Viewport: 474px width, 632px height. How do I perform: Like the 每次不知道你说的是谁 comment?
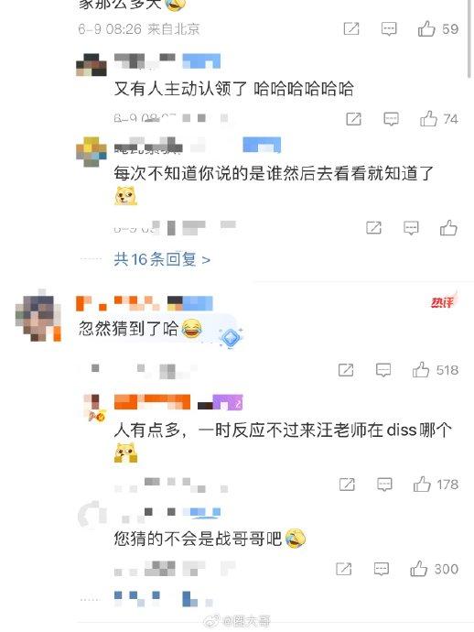448,228
